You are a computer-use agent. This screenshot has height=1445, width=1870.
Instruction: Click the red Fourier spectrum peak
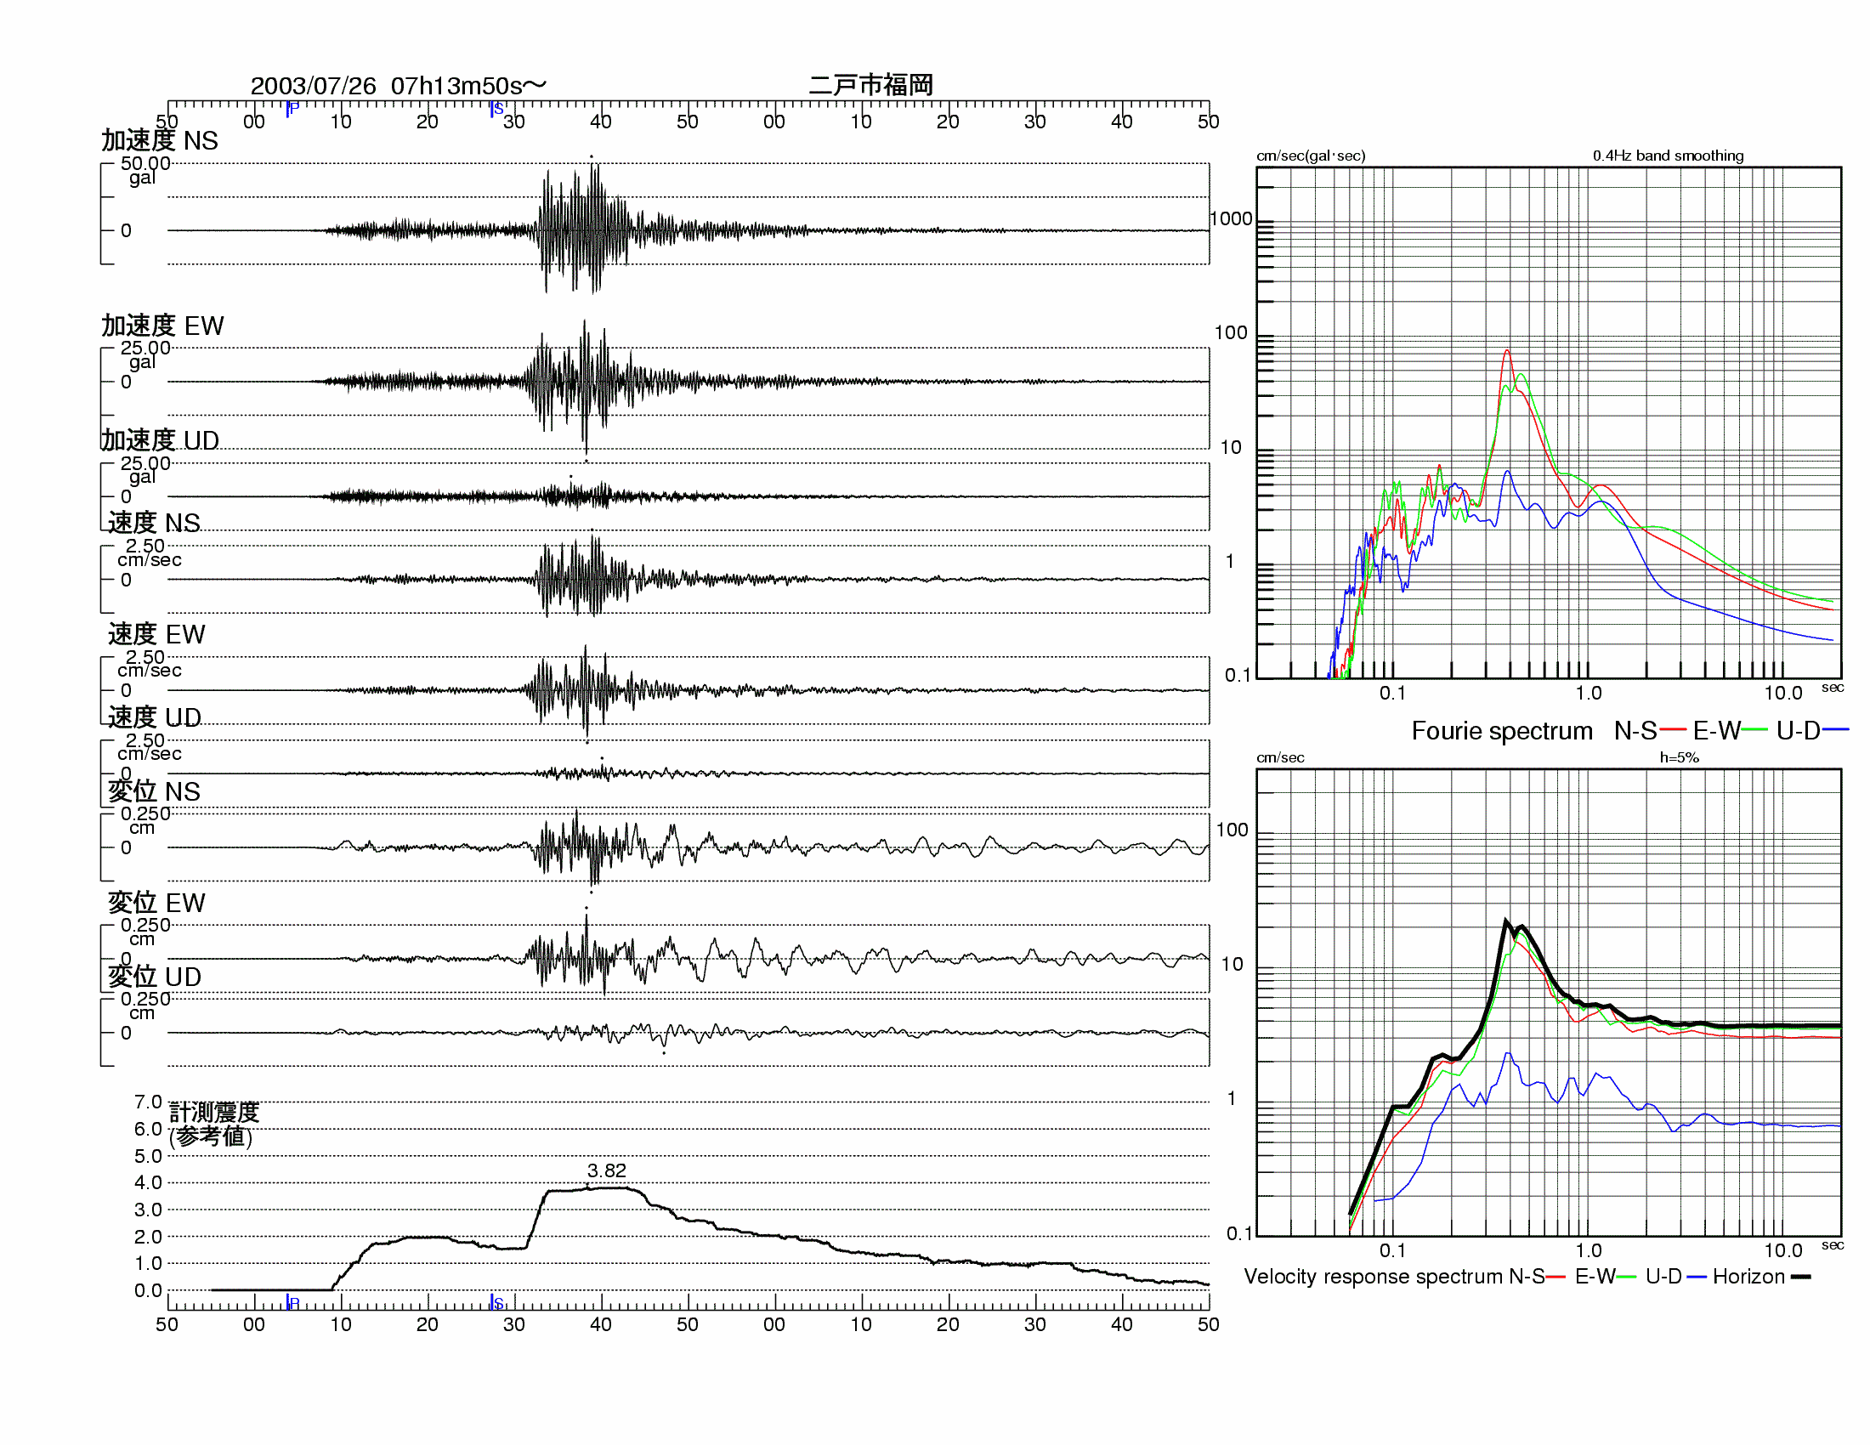coord(1507,351)
